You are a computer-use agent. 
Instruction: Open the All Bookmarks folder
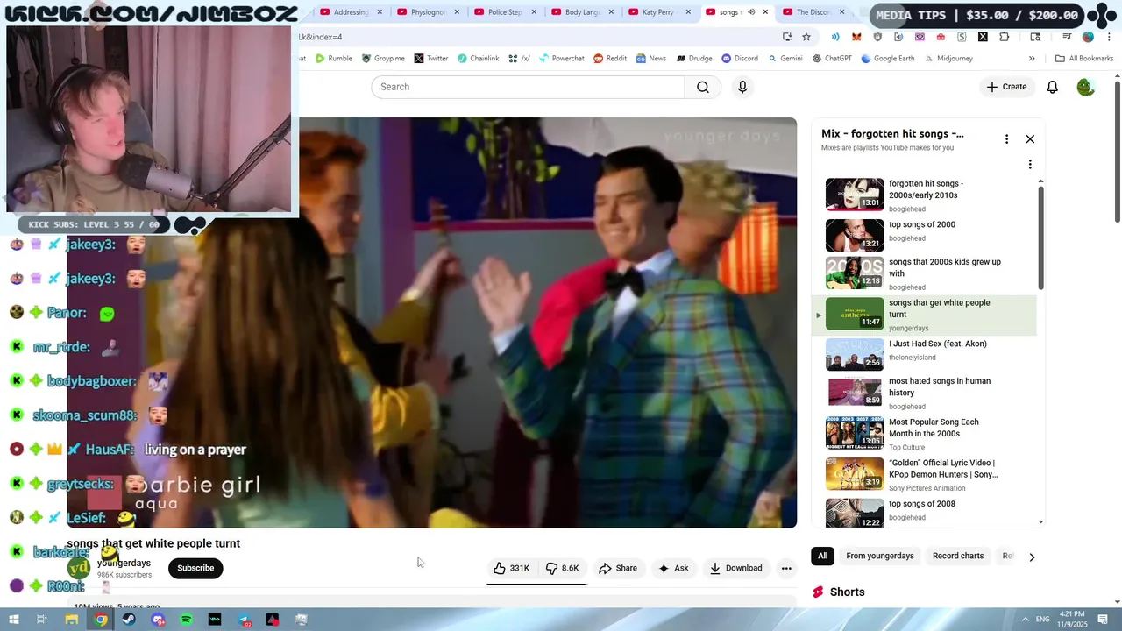(x=1084, y=59)
